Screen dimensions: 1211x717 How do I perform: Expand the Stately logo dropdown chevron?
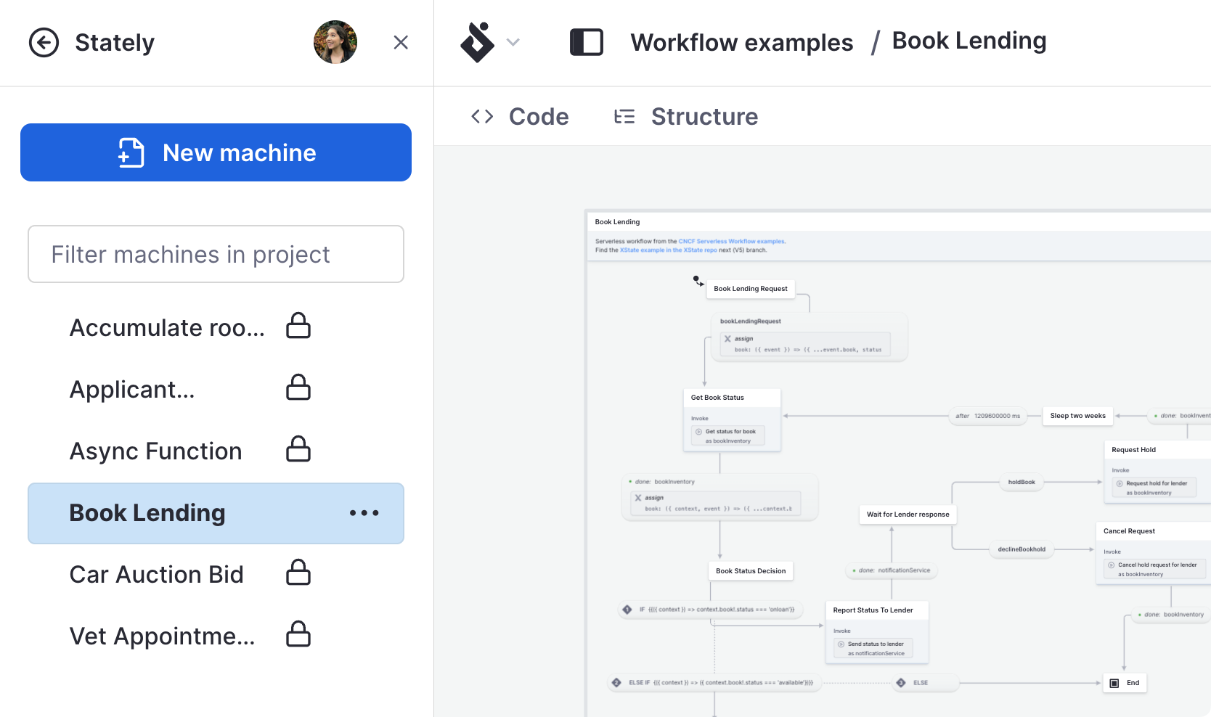tap(513, 43)
